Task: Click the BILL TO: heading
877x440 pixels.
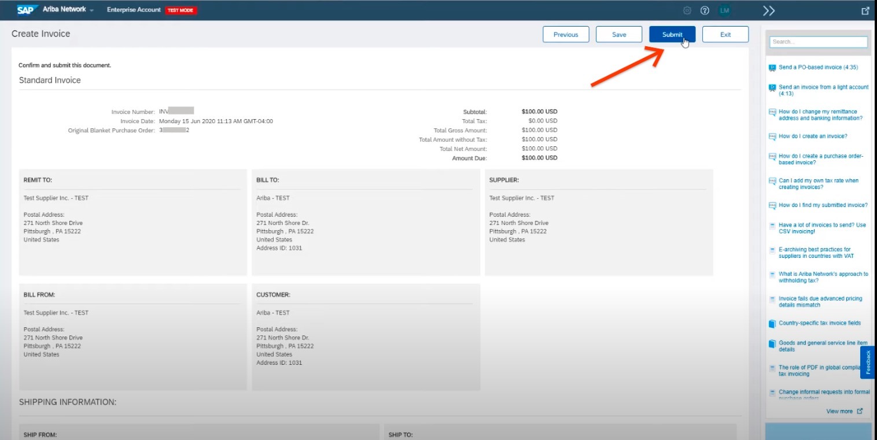Action: (268, 180)
